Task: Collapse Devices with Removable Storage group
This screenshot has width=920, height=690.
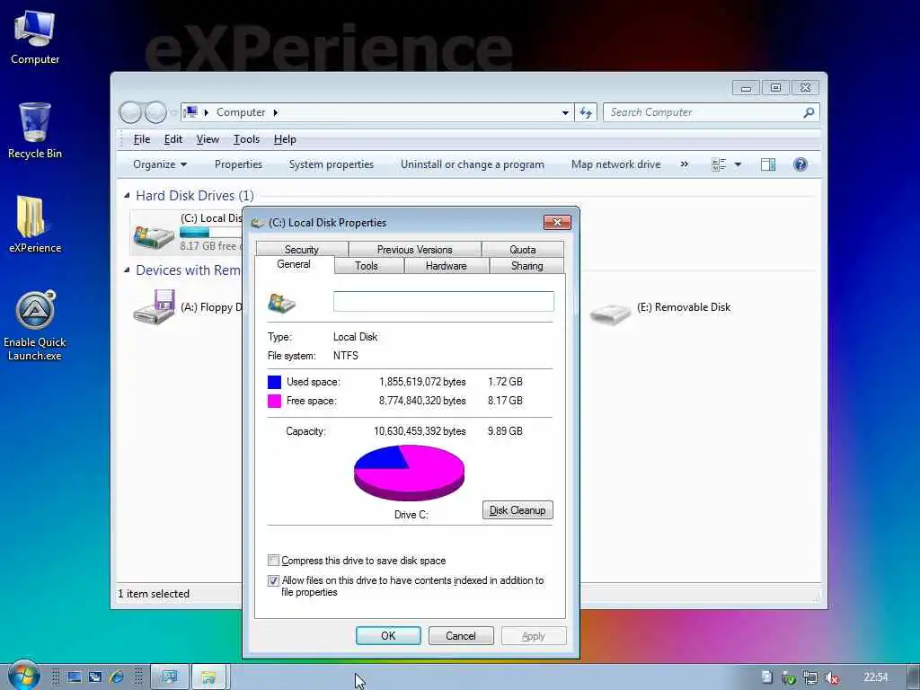Action: coord(127,270)
